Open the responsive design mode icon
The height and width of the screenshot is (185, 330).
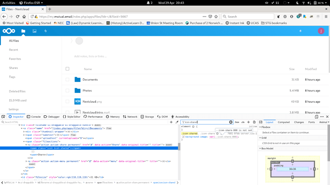316,117
